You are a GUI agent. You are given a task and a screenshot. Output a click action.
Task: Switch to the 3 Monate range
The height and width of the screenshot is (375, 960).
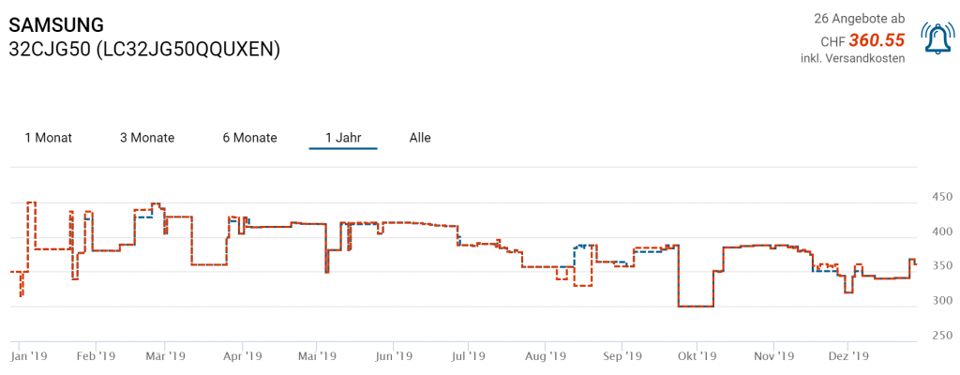coord(147,138)
